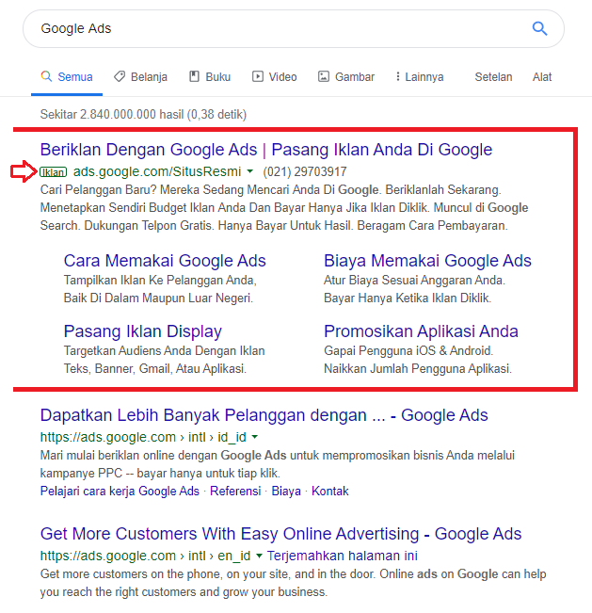Click the Buku book icon
592x613 pixels.
point(194,76)
